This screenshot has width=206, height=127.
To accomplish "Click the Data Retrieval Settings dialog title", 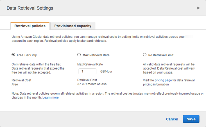I will point(30,8).
